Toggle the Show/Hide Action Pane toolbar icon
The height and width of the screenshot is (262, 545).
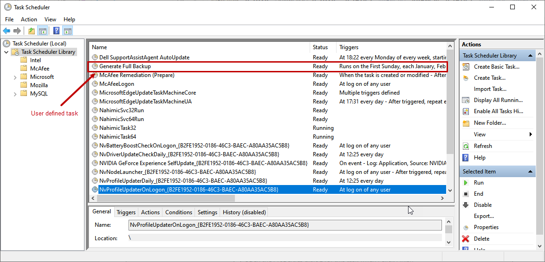coord(67,31)
